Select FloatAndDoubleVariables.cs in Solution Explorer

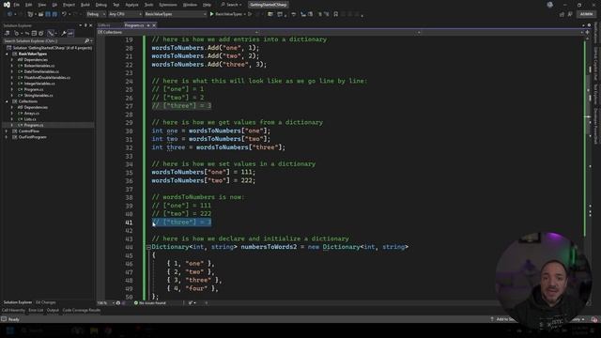coord(47,78)
